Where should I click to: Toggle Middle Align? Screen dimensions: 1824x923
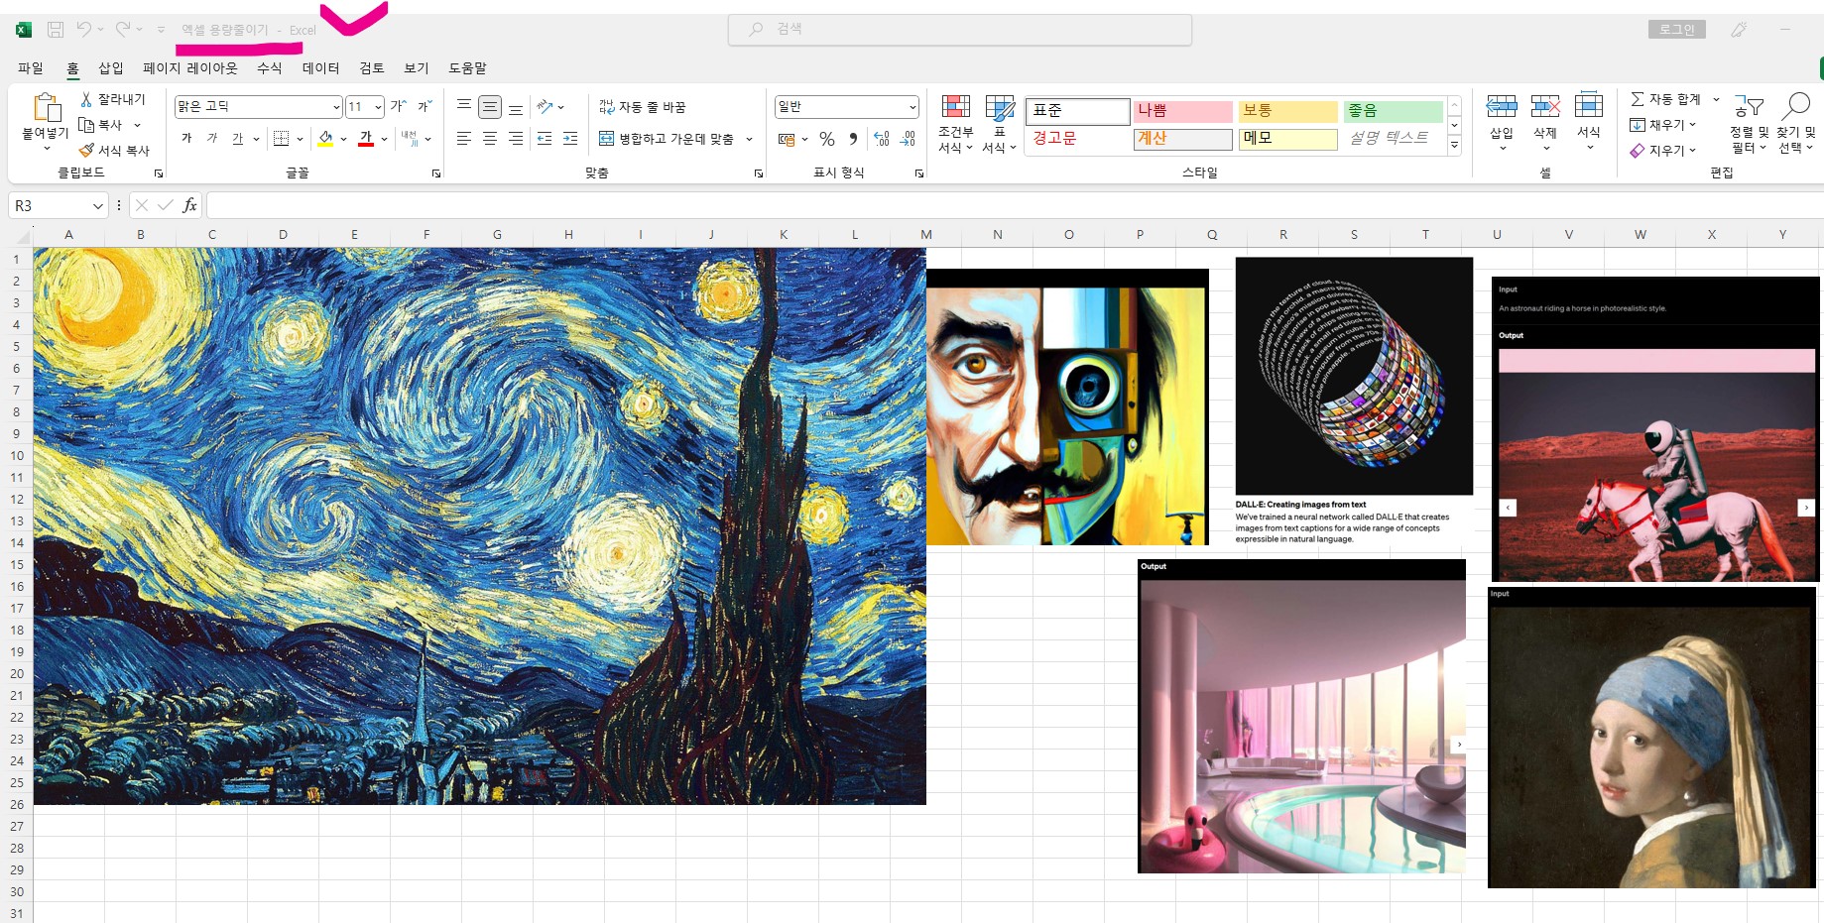pos(490,106)
